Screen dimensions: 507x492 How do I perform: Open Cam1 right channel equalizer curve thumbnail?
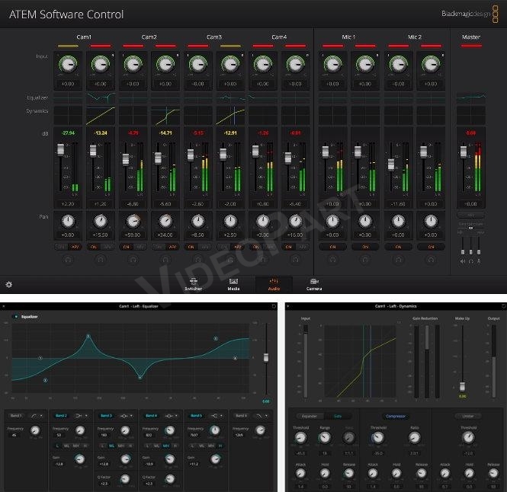[x=101, y=97]
